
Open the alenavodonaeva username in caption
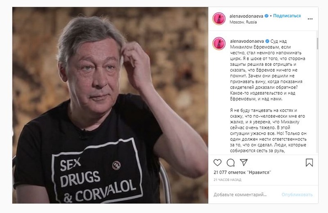[x=247, y=41]
